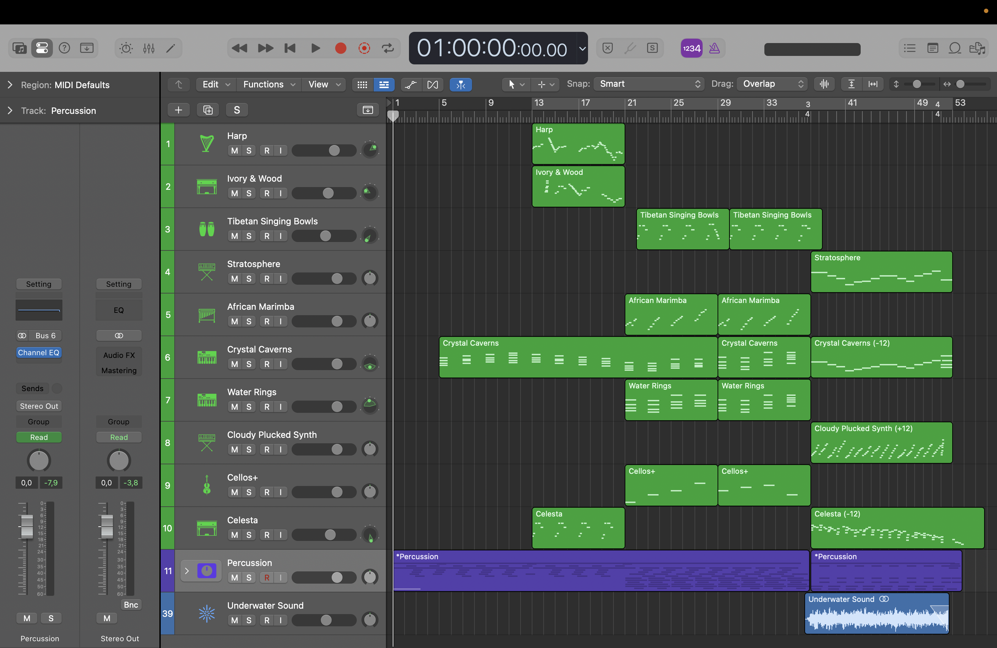
Task: Toggle Waveform Zoom button
Action: point(824,84)
